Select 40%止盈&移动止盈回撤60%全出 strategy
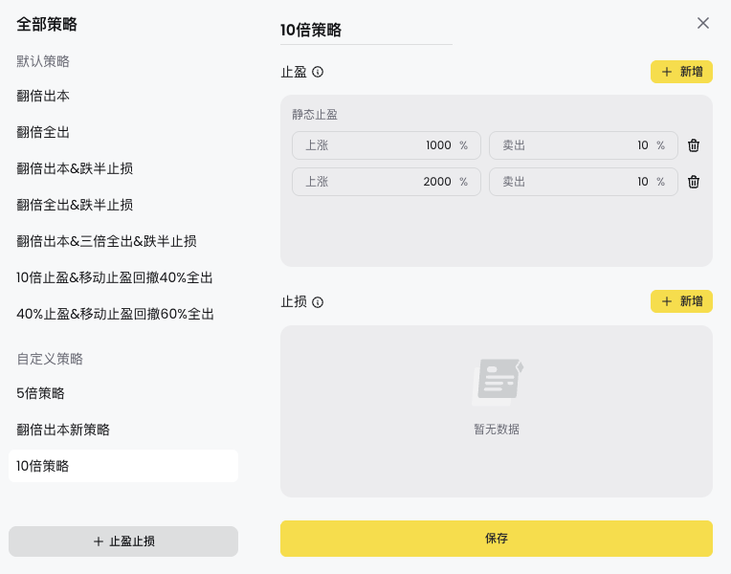 click(115, 315)
